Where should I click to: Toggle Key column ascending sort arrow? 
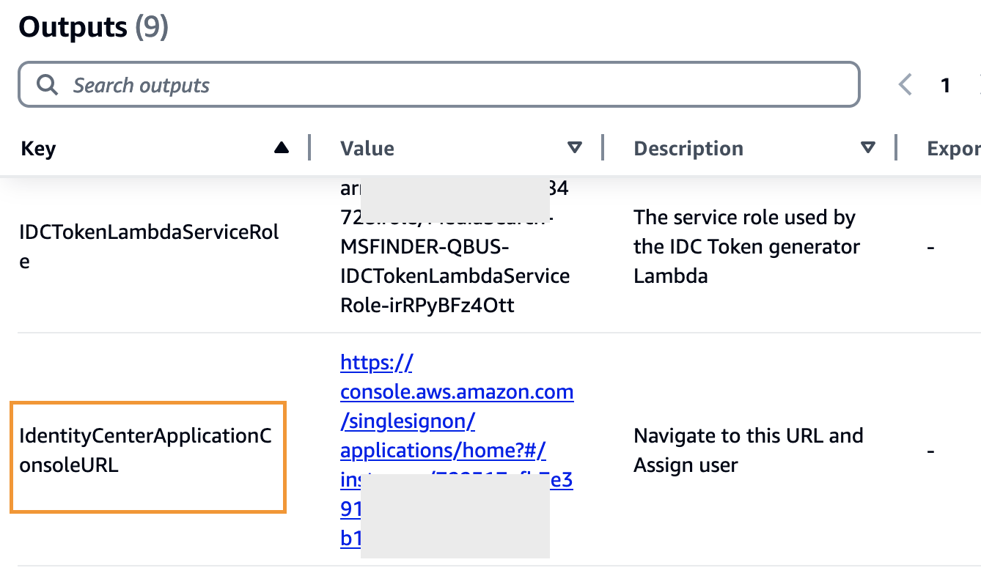coord(281,148)
